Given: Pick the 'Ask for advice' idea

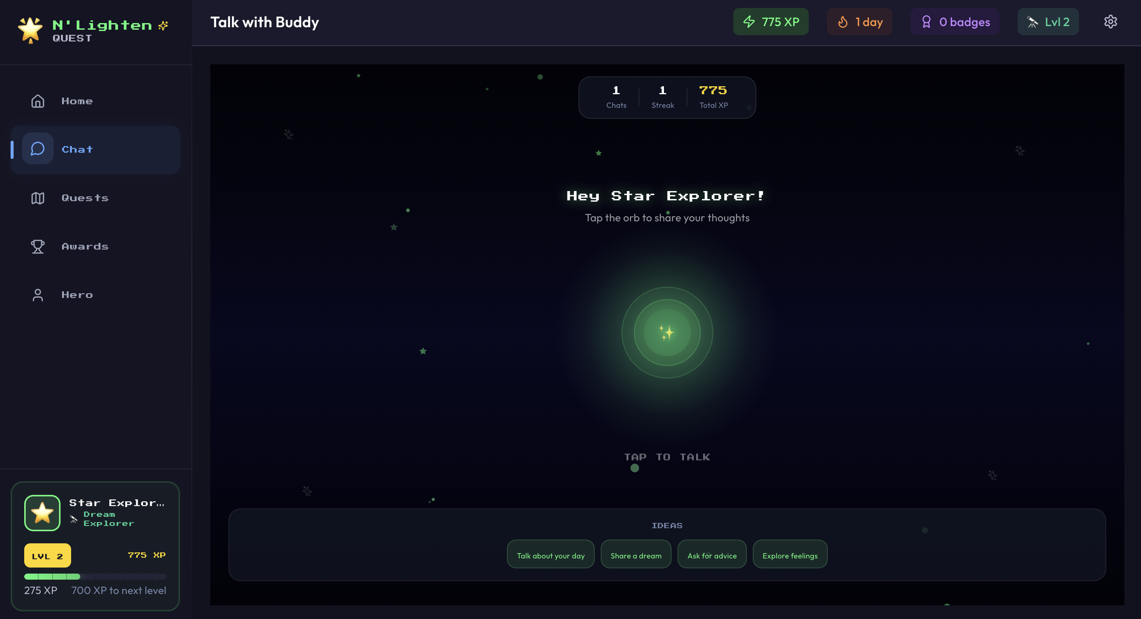Looking at the screenshot, I should [711, 555].
